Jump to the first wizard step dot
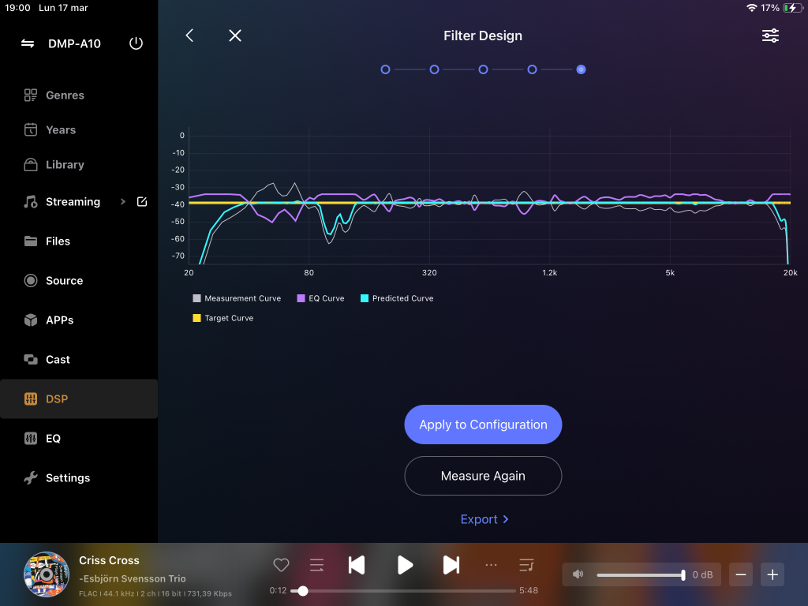 click(385, 69)
